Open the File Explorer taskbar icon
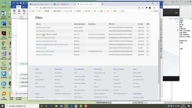 pos(56,106)
